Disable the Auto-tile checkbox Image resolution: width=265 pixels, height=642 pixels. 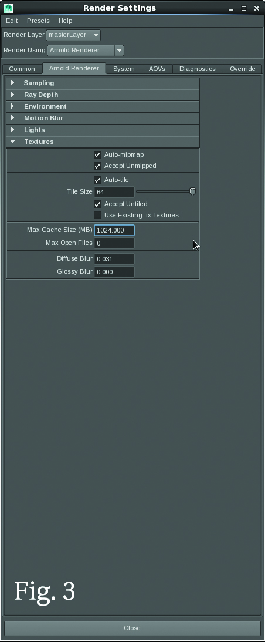[98, 180]
